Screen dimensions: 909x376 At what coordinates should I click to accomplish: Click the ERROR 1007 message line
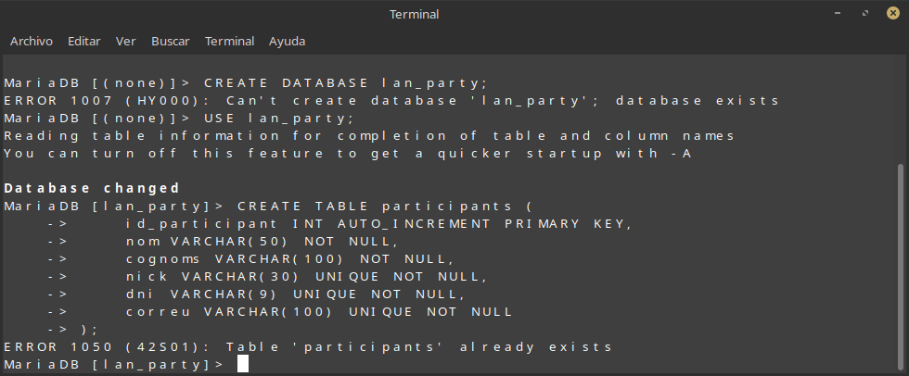click(390, 100)
